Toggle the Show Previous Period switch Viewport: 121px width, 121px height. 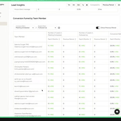pyautogui.click(x=98, y=28)
